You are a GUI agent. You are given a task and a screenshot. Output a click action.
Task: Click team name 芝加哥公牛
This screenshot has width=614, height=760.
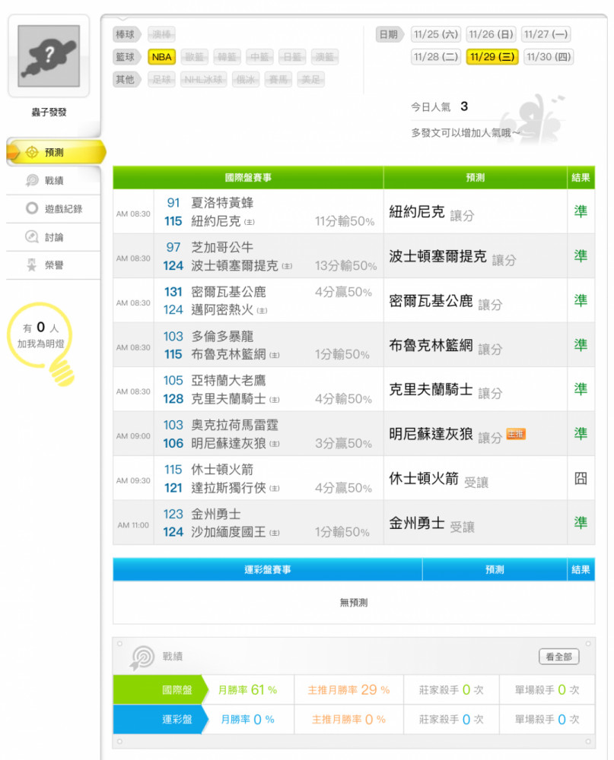pos(222,247)
